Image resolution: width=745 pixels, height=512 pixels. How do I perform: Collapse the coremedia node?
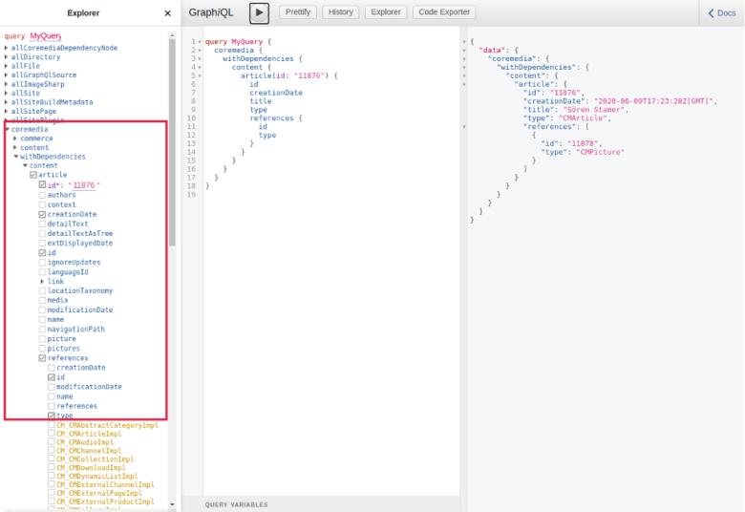click(7, 129)
